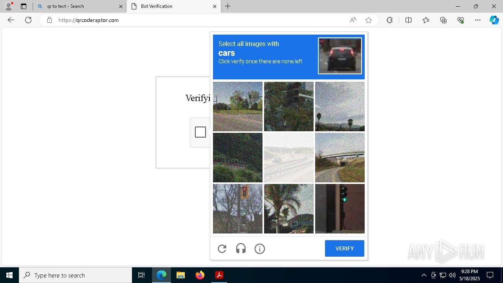The image size is (503, 283).
Task: Open Collections panel
Action: tap(443, 20)
